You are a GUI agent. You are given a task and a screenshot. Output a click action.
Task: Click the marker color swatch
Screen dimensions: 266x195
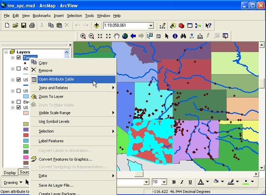pyautogui.click(x=246, y=182)
